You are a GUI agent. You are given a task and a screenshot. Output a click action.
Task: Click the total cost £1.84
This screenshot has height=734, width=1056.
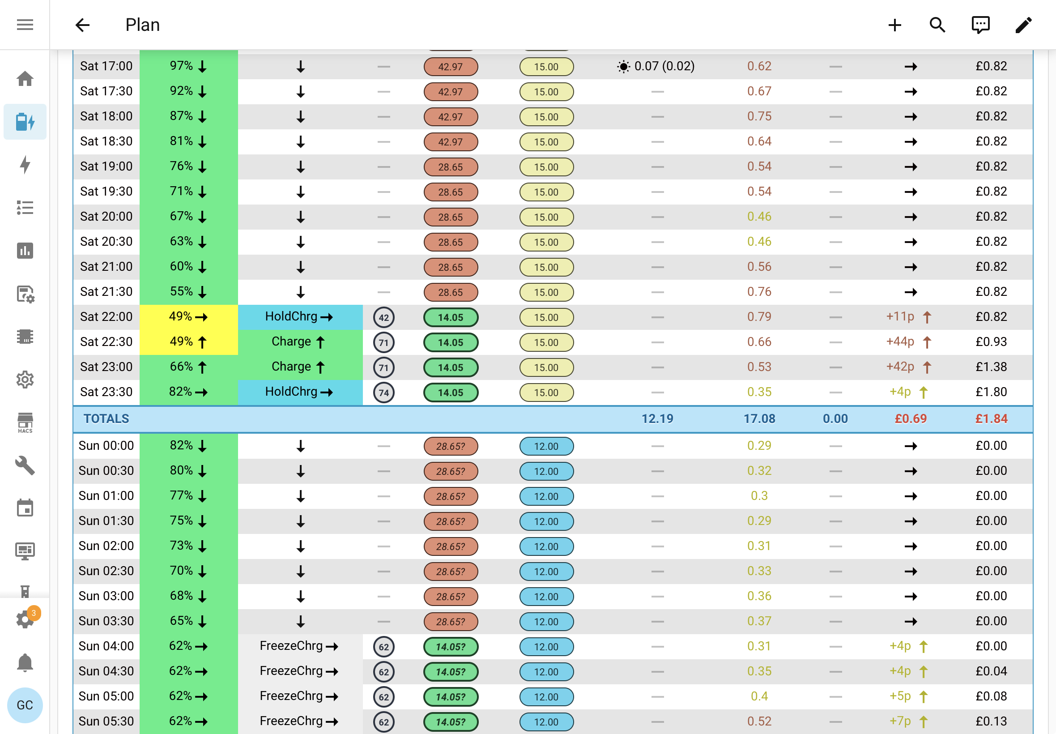point(991,418)
